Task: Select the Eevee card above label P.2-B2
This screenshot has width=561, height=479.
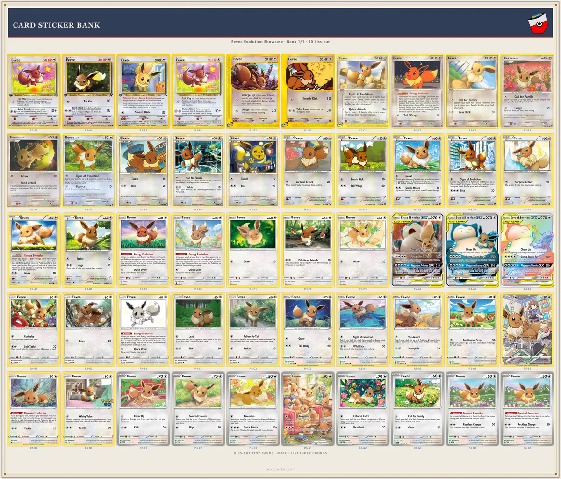Action: [198, 171]
